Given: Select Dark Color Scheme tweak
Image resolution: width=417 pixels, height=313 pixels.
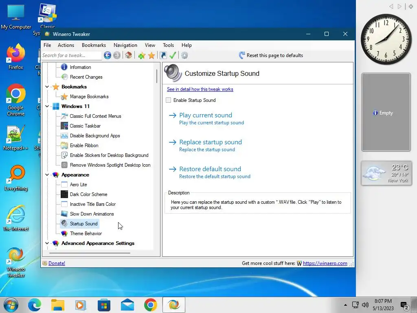Looking at the screenshot, I should click(x=88, y=194).
